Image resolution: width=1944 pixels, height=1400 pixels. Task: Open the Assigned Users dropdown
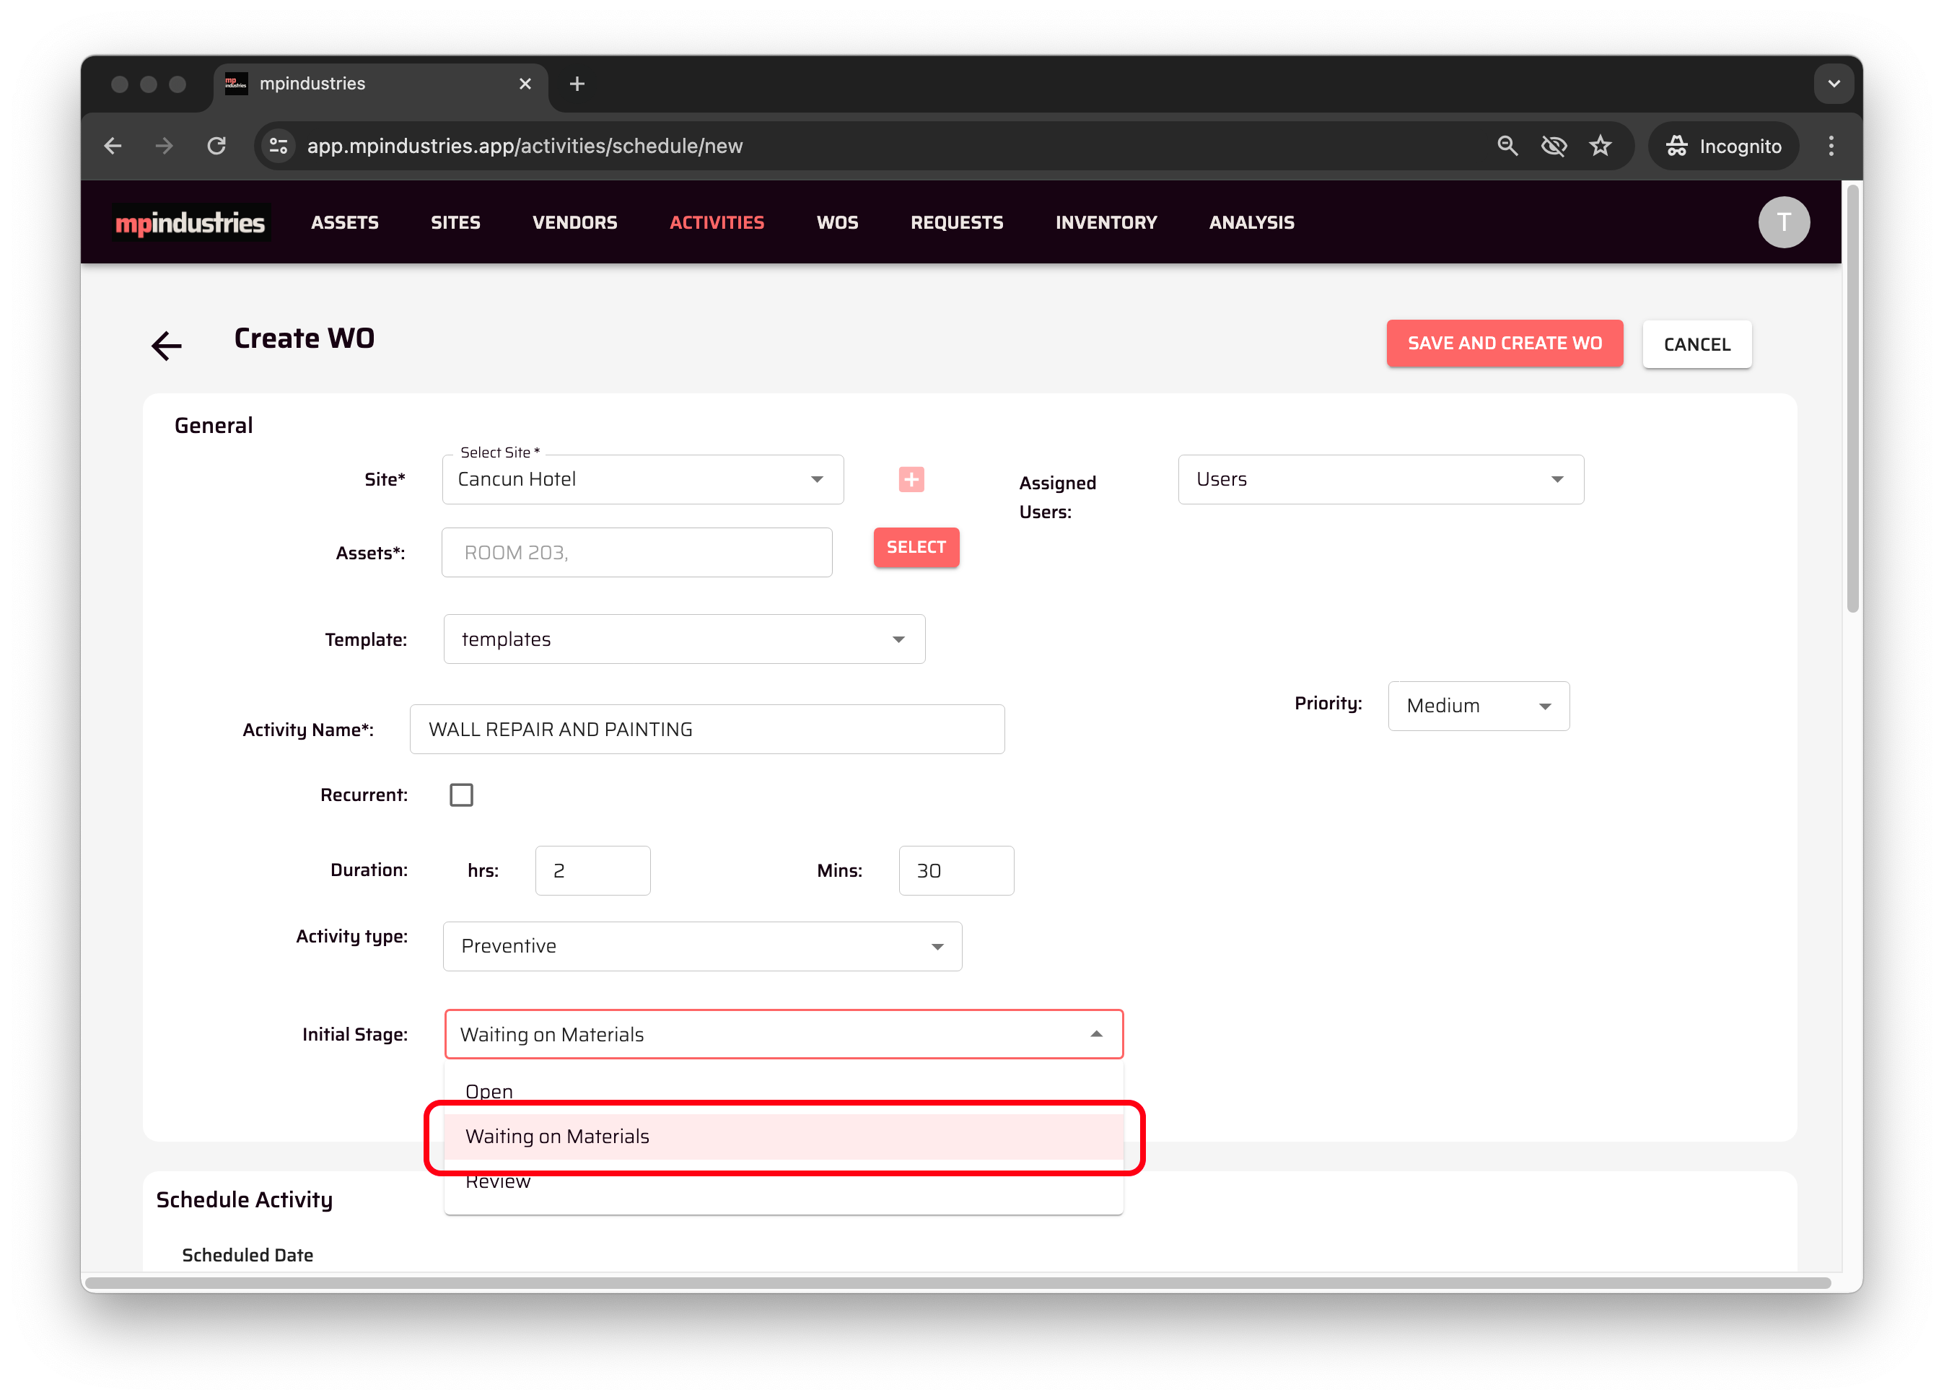pos(1380,479)
